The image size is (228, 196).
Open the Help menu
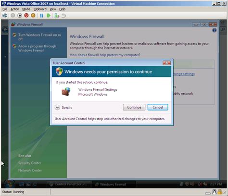(62, 9)
